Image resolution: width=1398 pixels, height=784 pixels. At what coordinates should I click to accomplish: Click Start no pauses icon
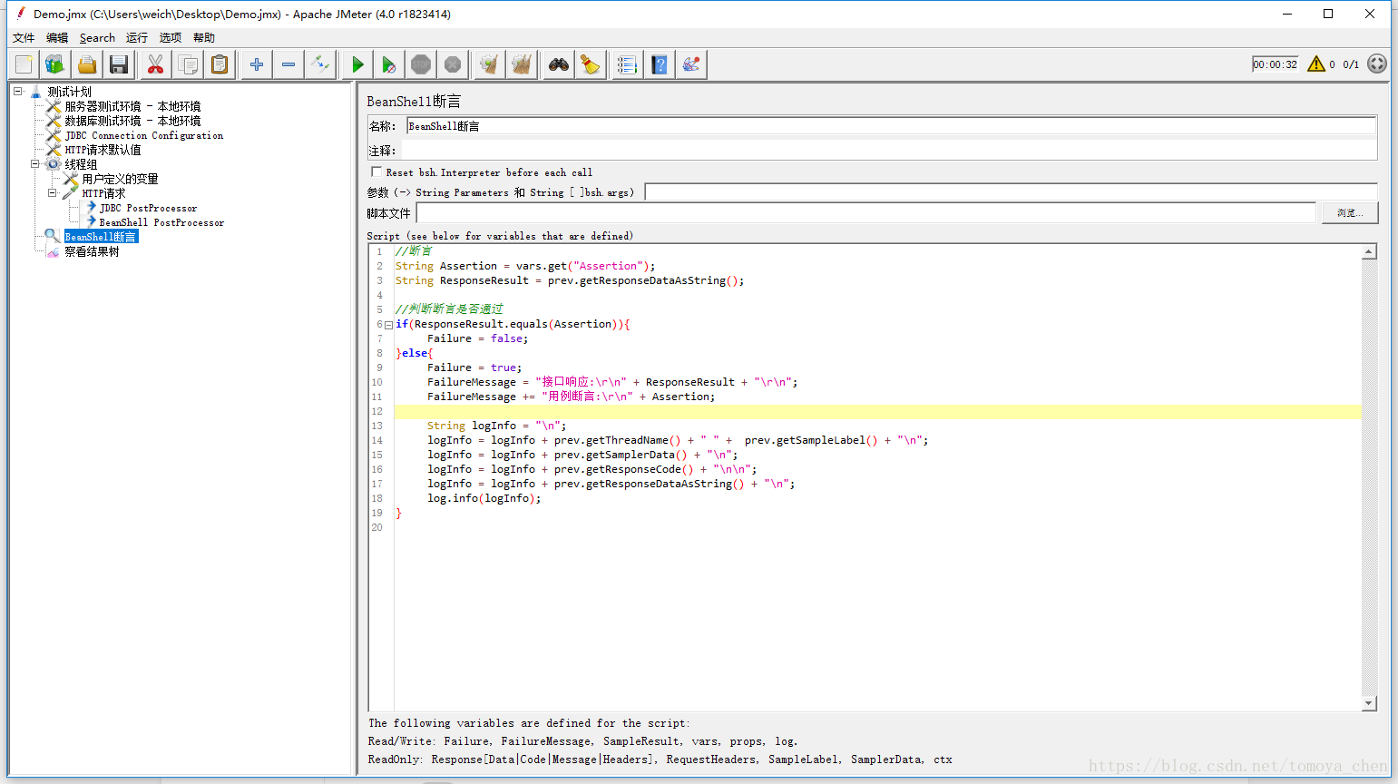389,64
